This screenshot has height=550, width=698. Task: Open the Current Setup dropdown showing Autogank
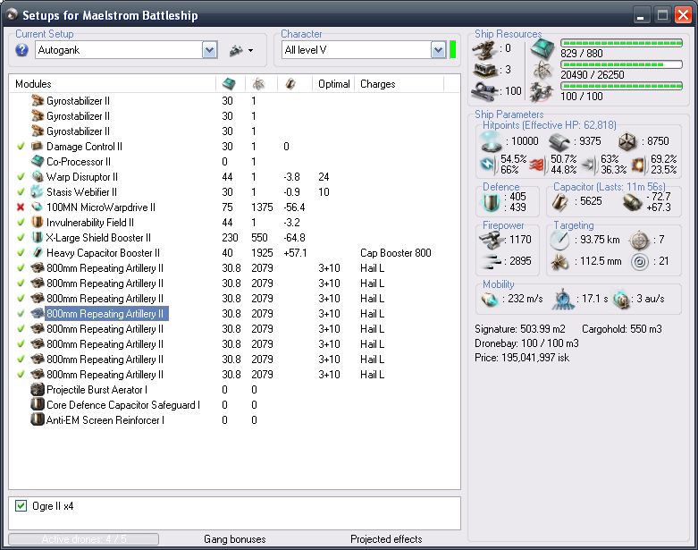209,50
